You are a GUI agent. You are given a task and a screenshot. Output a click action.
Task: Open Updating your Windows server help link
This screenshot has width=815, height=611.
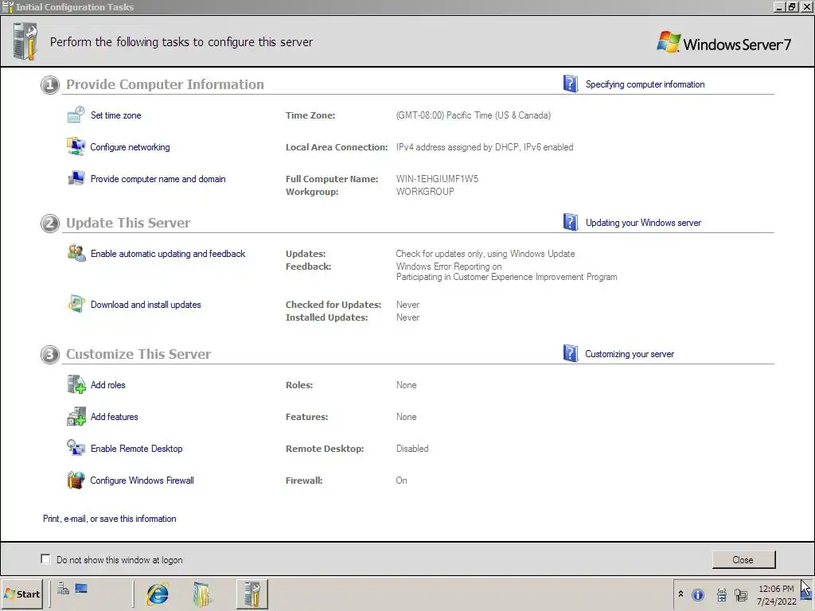pyautogui.click(x=643, y=223)
